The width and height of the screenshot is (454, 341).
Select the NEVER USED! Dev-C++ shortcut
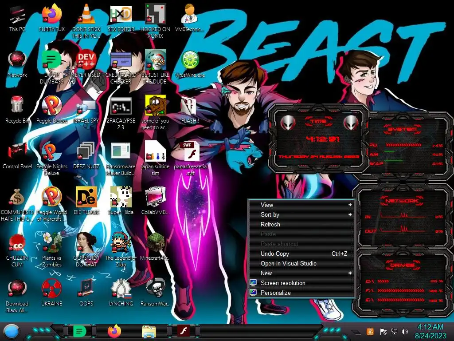[x=86, y=64]
